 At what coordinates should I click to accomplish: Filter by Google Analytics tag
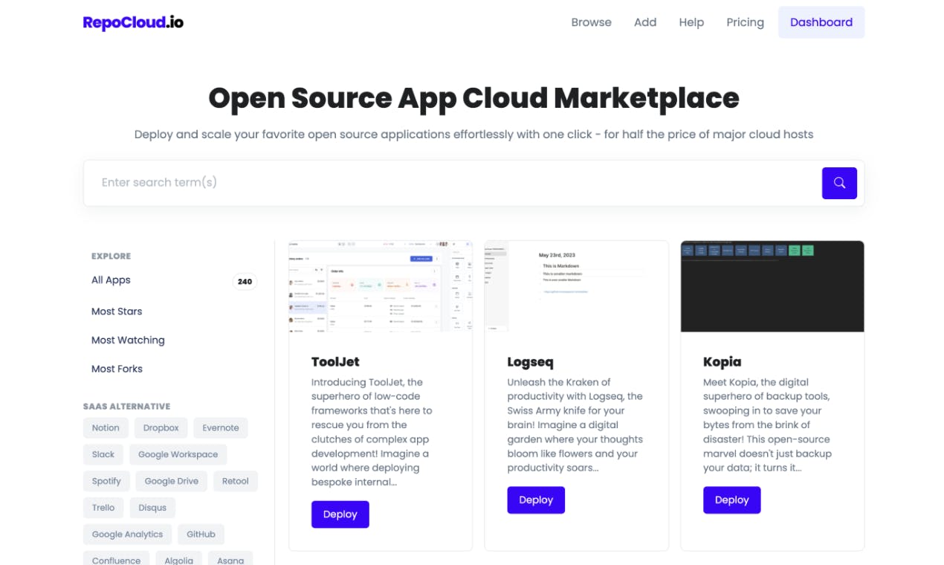(127, 535)
